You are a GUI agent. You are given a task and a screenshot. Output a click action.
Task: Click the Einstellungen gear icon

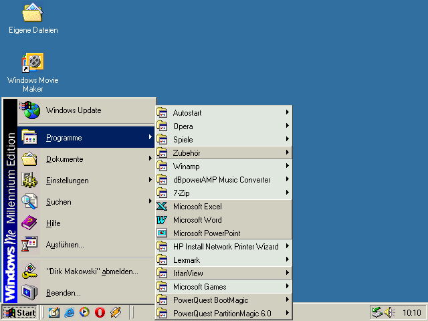tap(29, 180)
